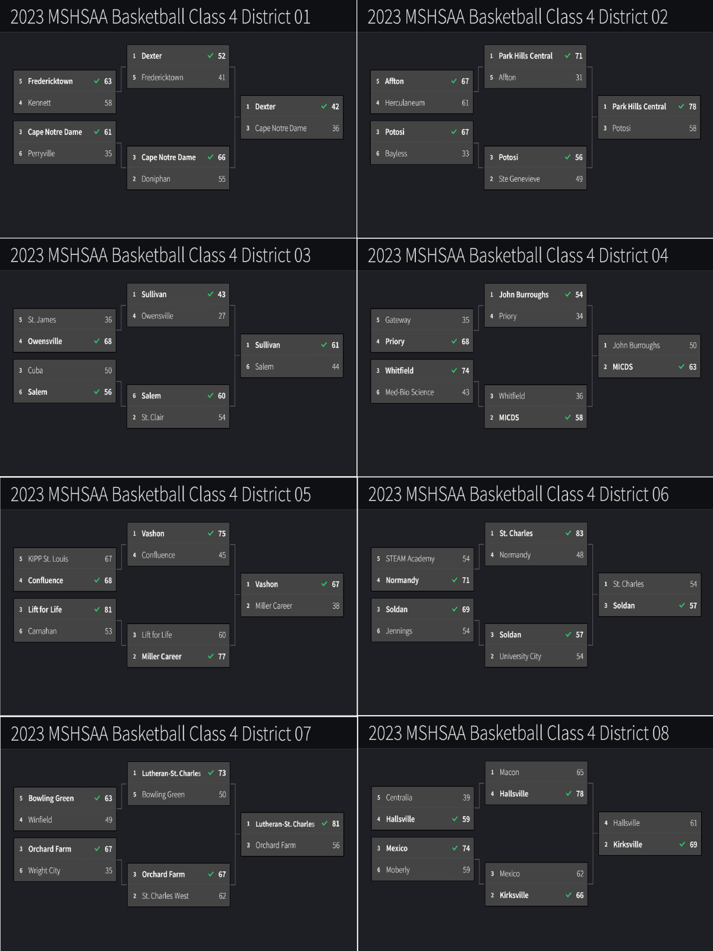This screenshot has height=951, width=713.
Task: Open the District 03 bracket title
Action: click(x=160, y=255)
